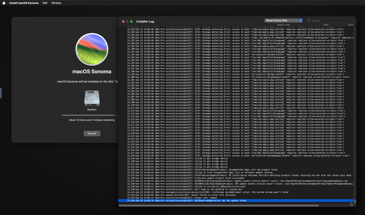This screenshot has height=215, width=365.
Task: Select log line 12,192 gke.bundle error
Action: click(235, 55)
